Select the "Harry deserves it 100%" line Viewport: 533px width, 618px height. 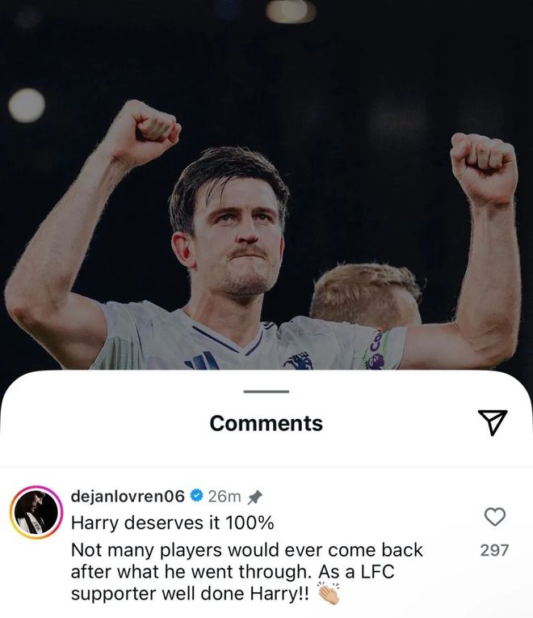point(172,523)
